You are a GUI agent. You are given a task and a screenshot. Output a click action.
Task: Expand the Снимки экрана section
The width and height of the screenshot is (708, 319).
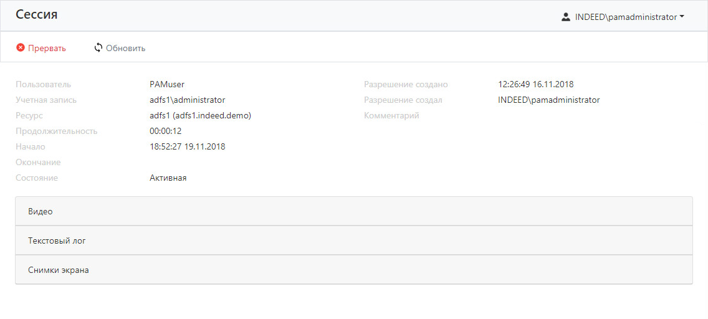tap(353, 270)
